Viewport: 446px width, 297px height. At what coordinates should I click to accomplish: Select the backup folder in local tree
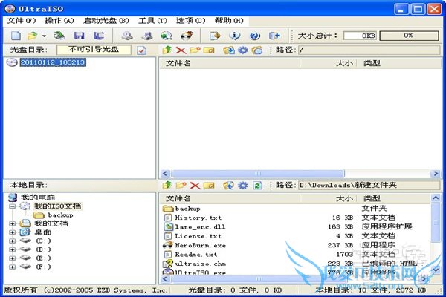click(60, 215)
